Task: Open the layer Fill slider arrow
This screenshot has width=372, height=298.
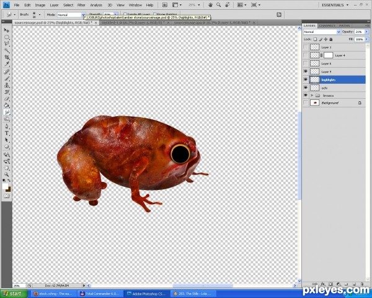Action: click(x=367, y=39)
